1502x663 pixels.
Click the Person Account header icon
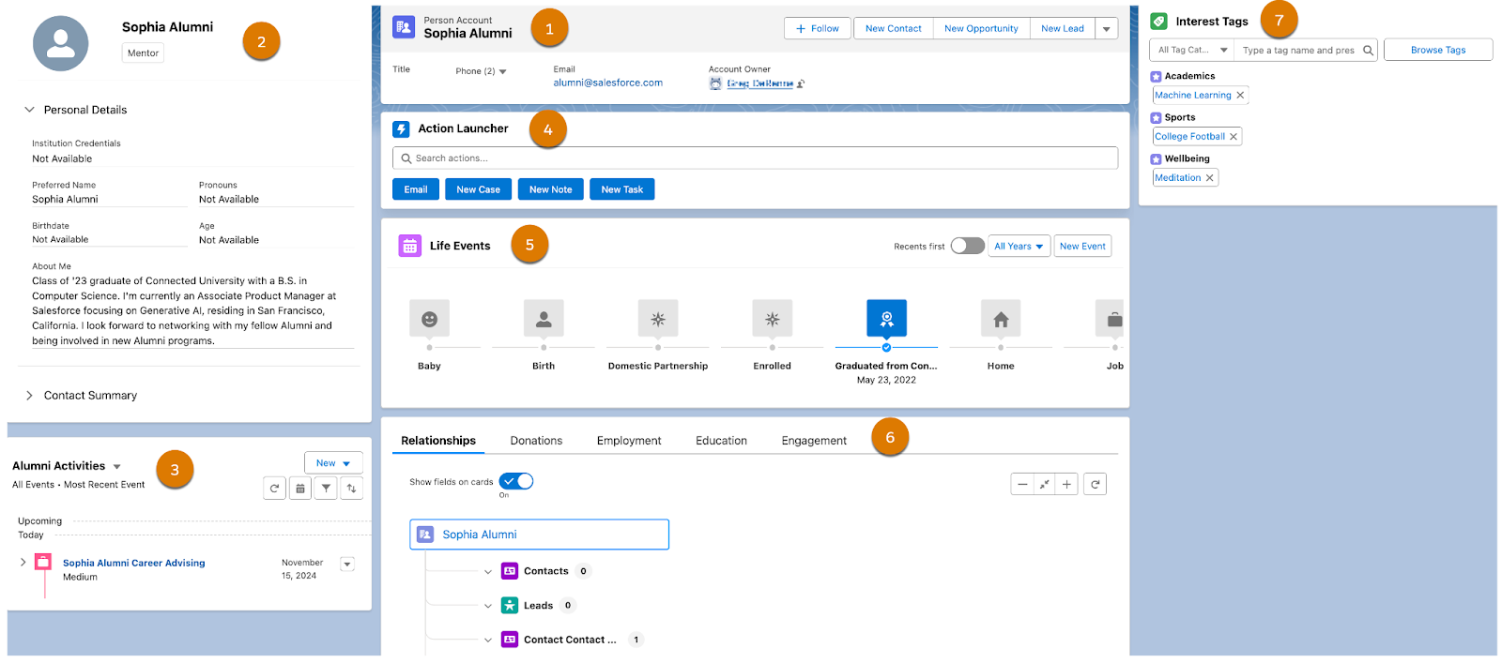point(404,27)
